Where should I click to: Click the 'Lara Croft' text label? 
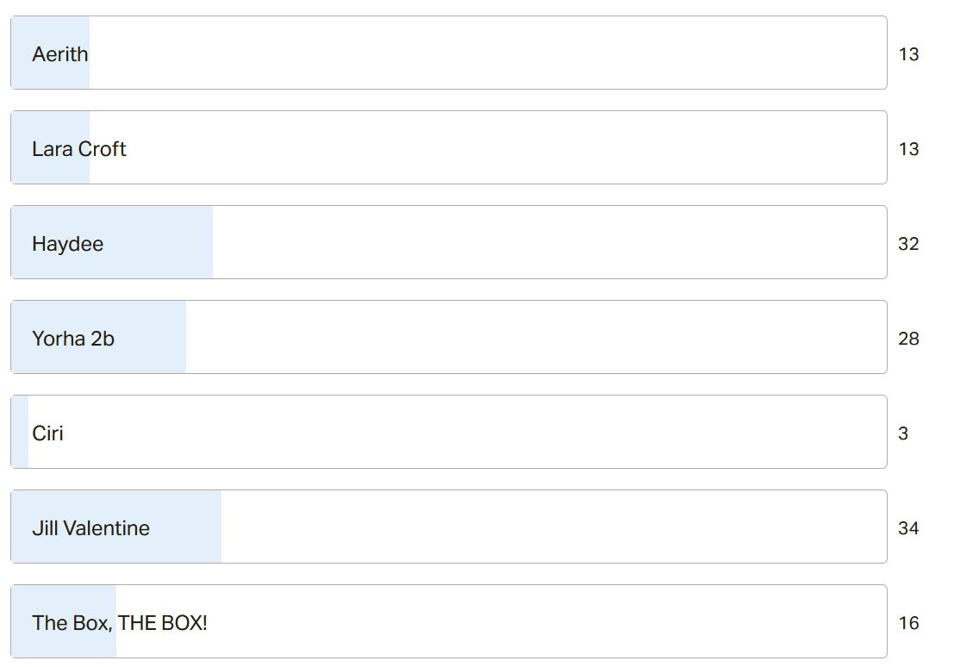(x=79, y=149)
